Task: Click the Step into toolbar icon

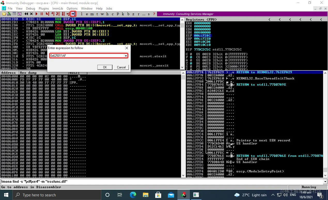Action: (47, 14)
